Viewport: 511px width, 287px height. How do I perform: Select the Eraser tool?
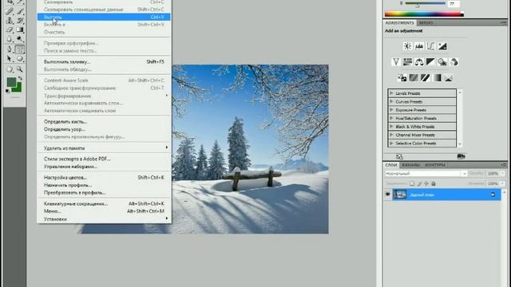coord(10,30)
